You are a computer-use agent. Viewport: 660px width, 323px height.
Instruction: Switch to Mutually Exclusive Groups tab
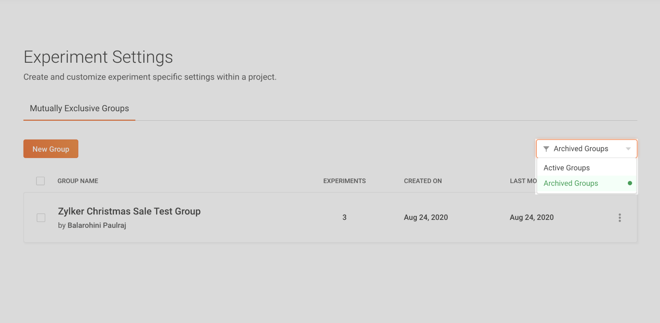(x=79, y=109)
